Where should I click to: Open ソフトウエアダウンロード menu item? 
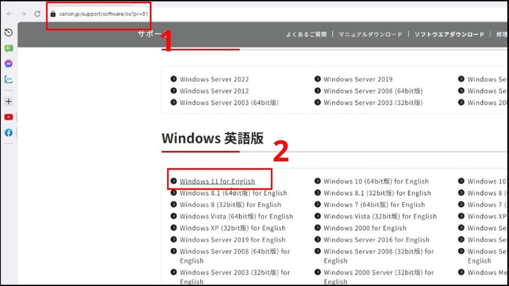click(449, 35)
